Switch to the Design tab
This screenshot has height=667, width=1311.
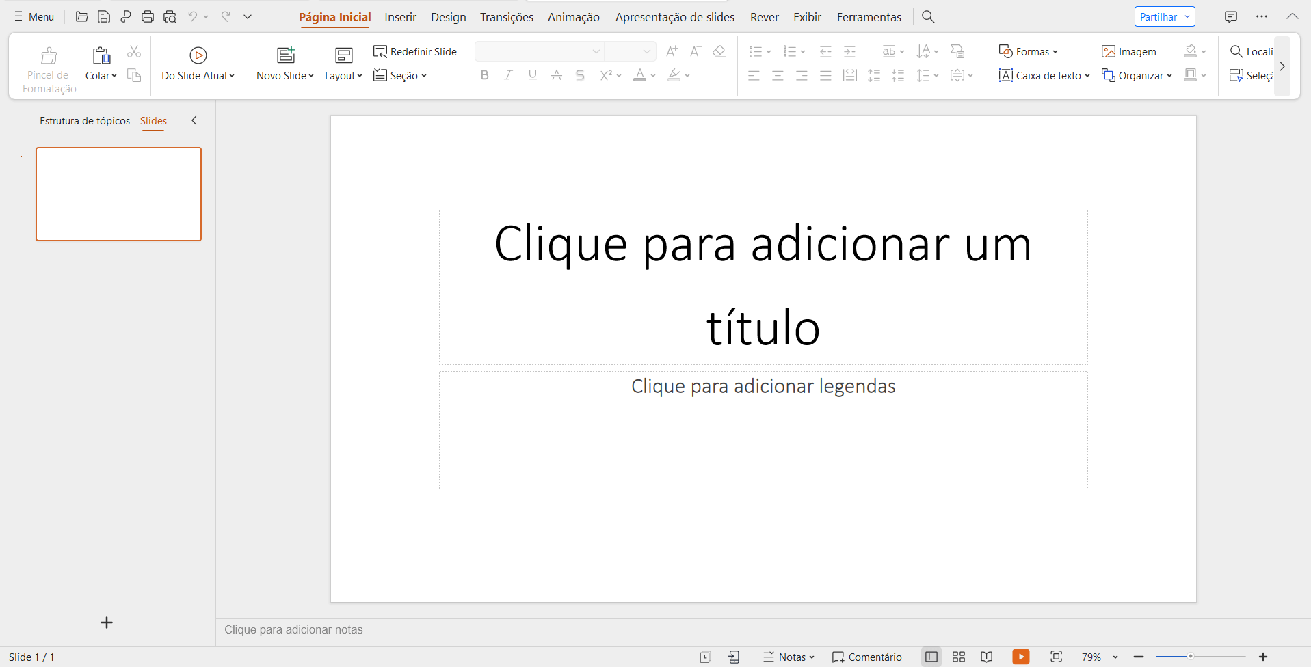(x=448, y=17)
